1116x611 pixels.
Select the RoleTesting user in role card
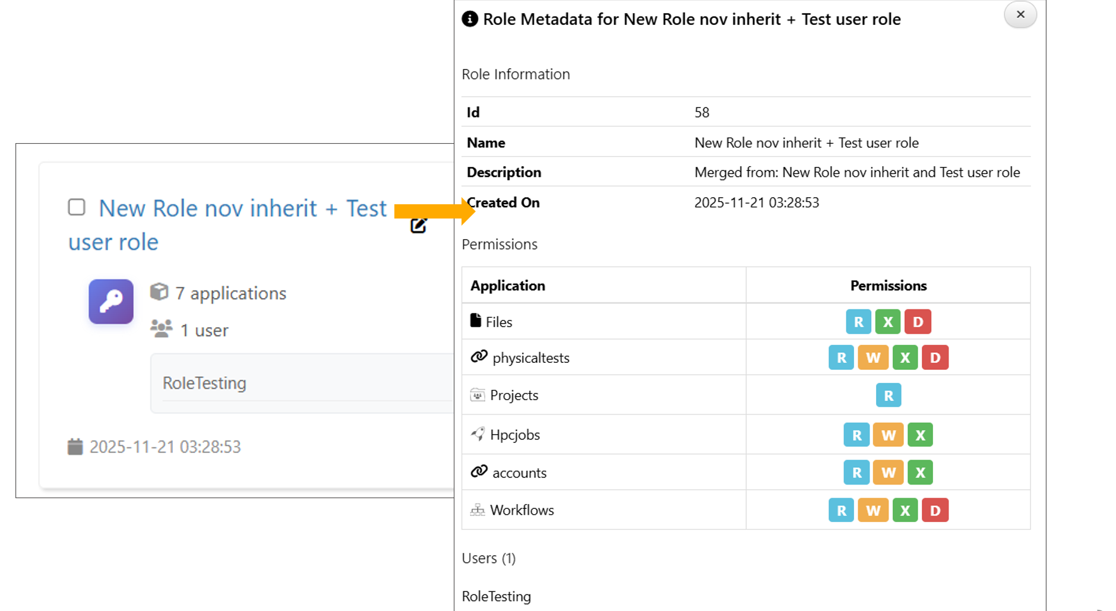(x=204, y=383)
